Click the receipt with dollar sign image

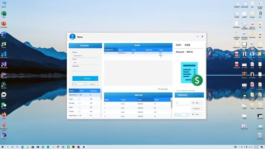point(192,74)
